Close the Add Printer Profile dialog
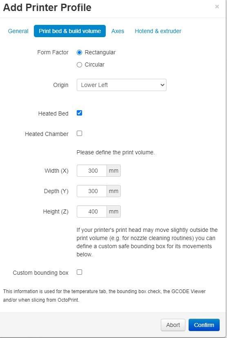This screenshot has height=338, width=227. click(x=217, y=7)
